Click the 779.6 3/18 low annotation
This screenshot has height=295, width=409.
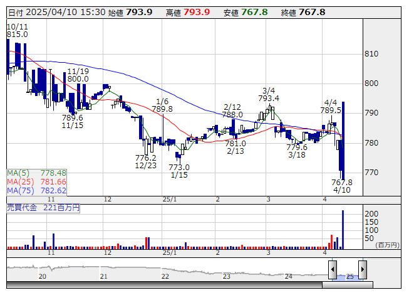point(297,151)
